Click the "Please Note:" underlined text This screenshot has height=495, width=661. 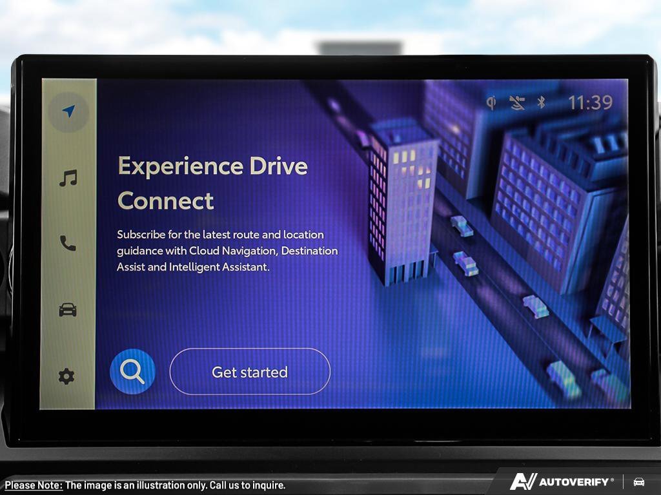click(x=34, y=485)
